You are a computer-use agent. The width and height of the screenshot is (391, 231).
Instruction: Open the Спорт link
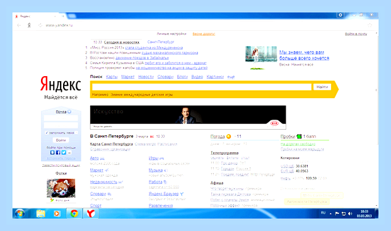(96, 206)
